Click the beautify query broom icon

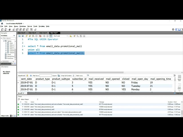[74, 36]
